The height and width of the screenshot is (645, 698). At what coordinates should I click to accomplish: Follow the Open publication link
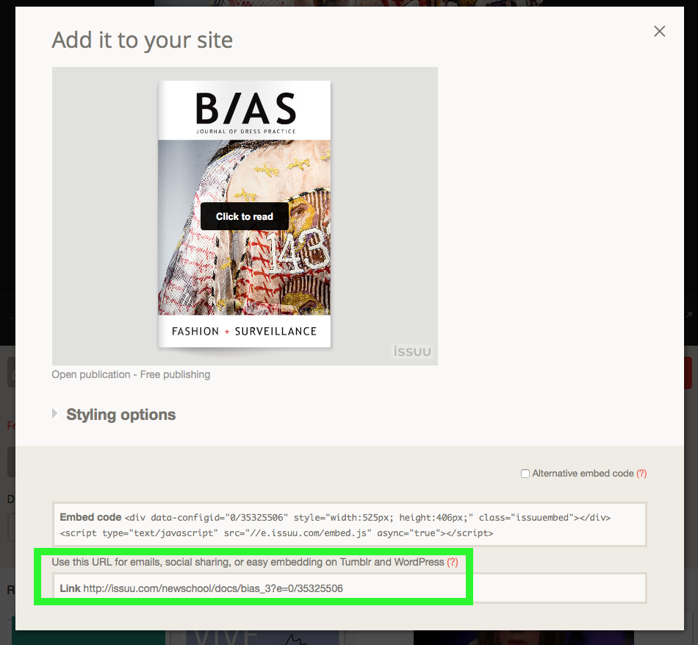click(x=91, y=374)
